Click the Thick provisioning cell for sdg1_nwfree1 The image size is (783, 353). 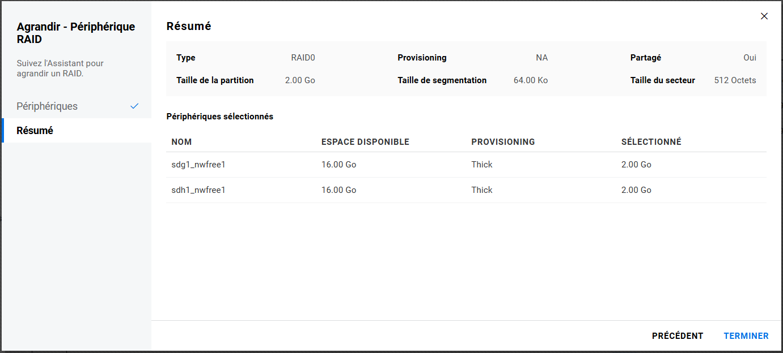click(482, 165)
